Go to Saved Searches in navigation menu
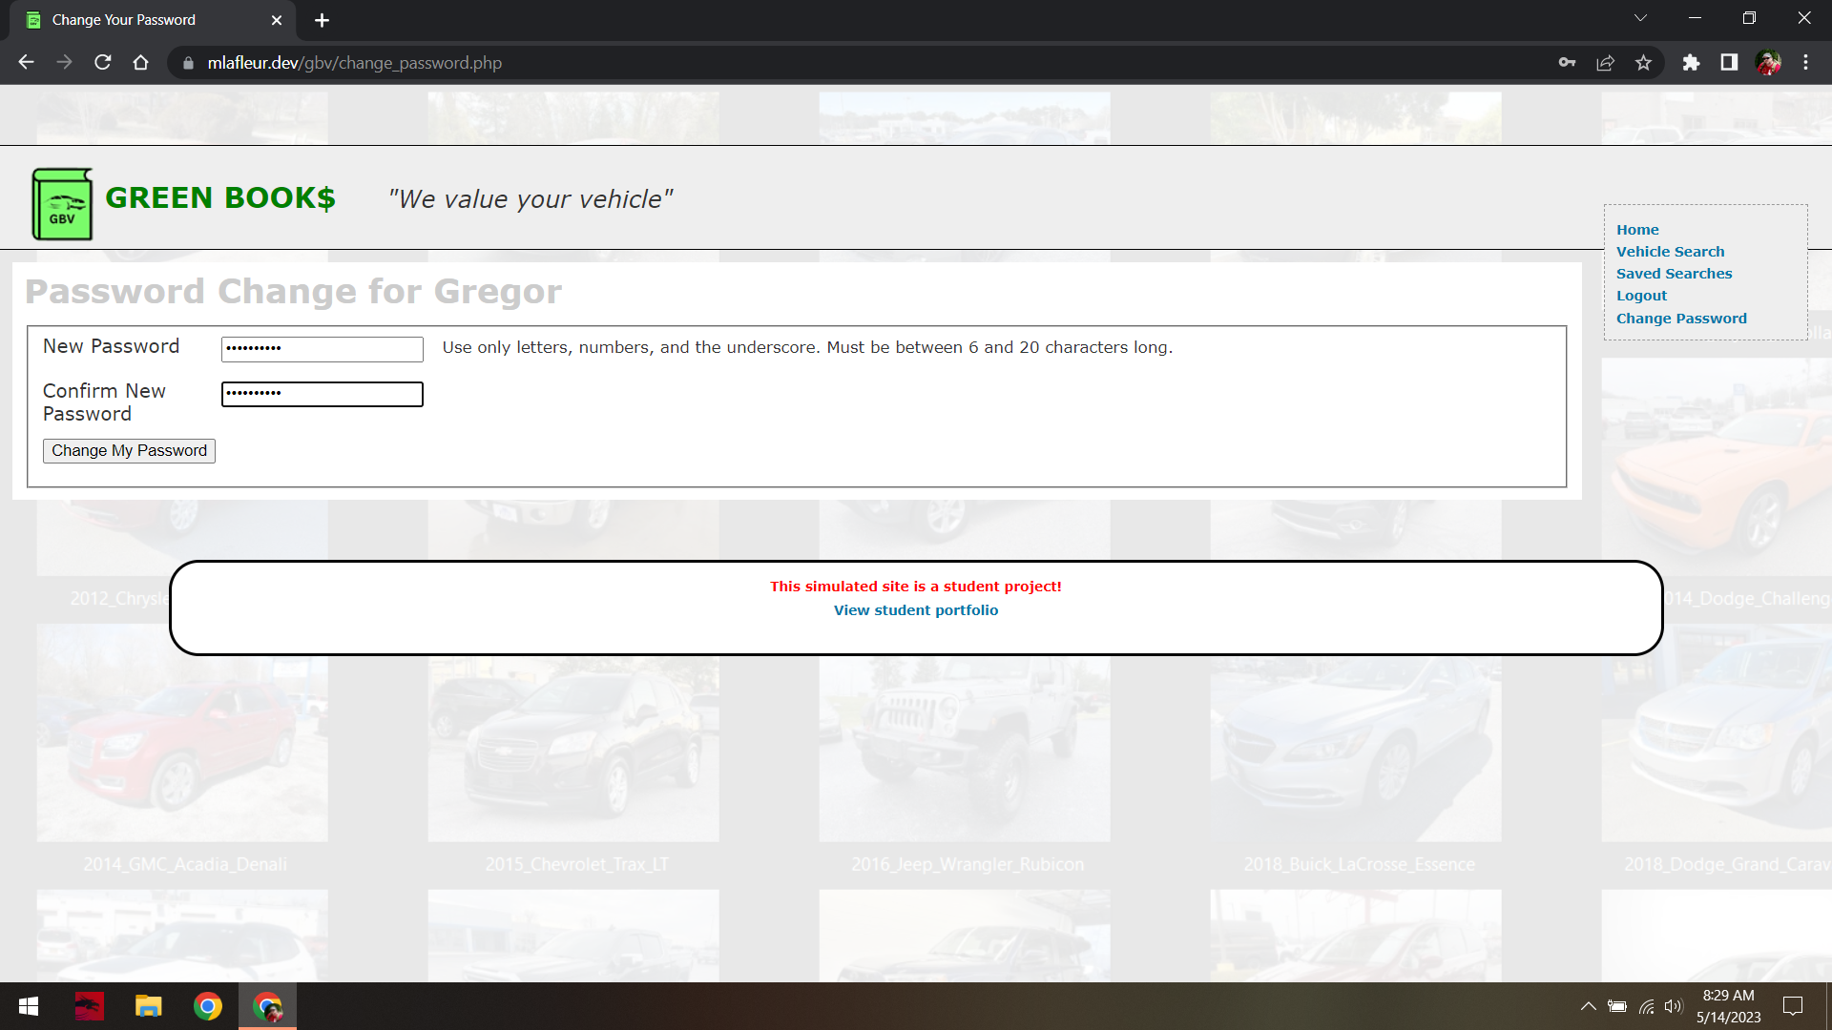Viewport: 1832px width, 1030px height. [1674, 274]
